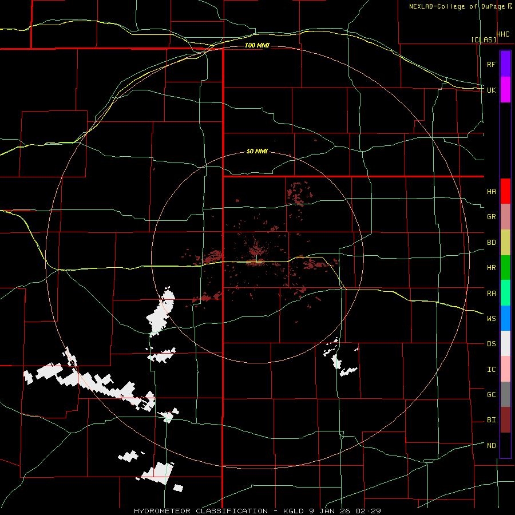Select the yellow BD legend color
Image resolution: width=515 pixels, height=515 pixels.
point(505,242)
